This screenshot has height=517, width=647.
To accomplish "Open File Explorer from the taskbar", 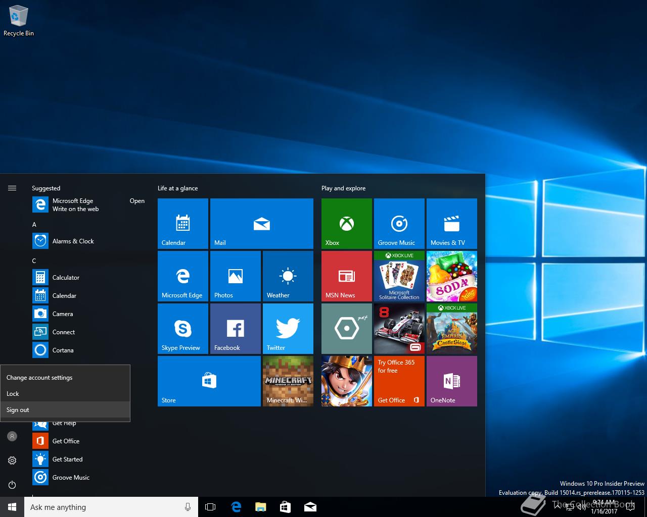I will [x=260, y=507].
